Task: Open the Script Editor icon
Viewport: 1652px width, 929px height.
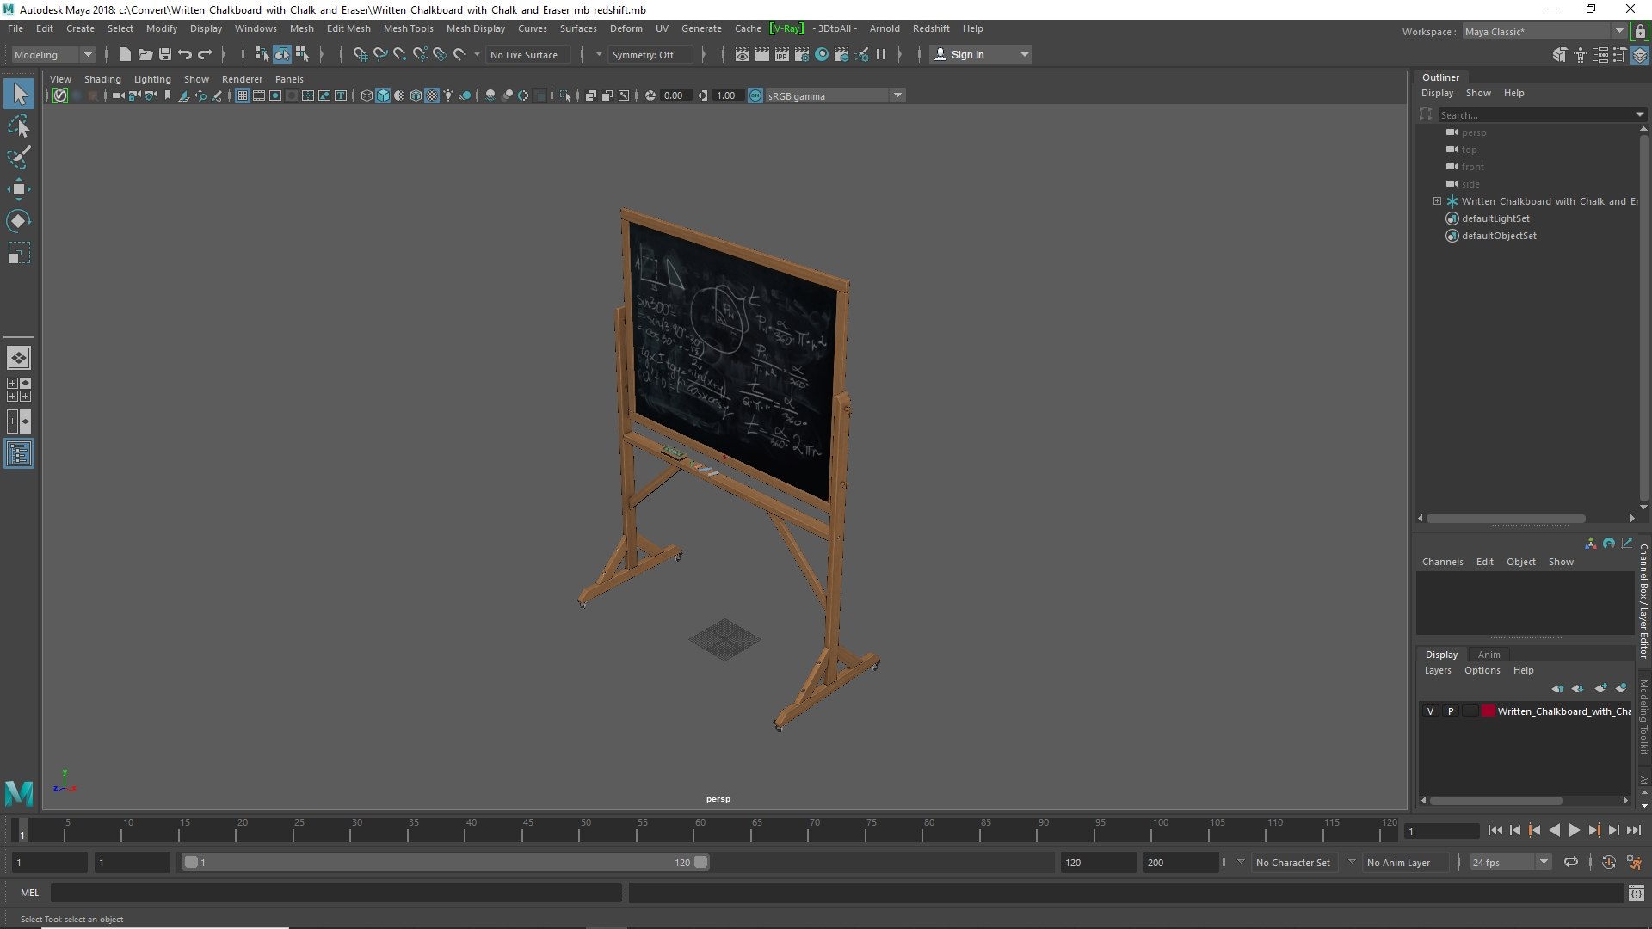Action: pos(1636,893)
